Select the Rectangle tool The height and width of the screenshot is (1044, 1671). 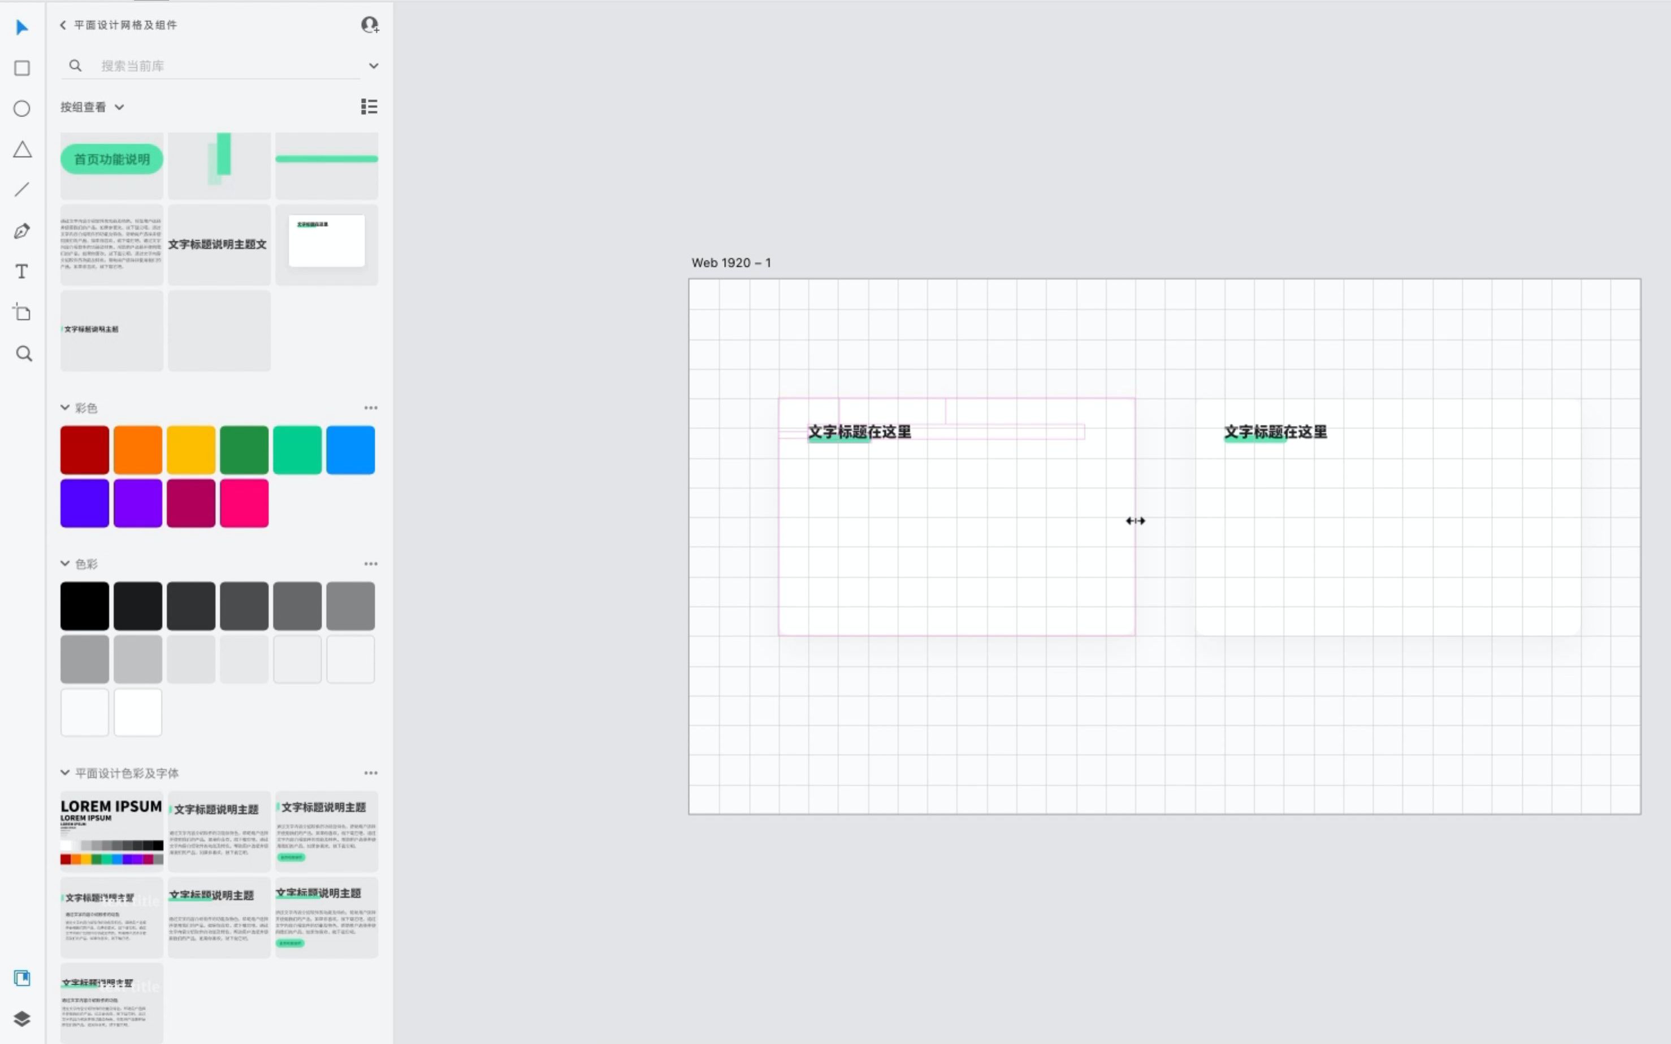click(22, 68)
